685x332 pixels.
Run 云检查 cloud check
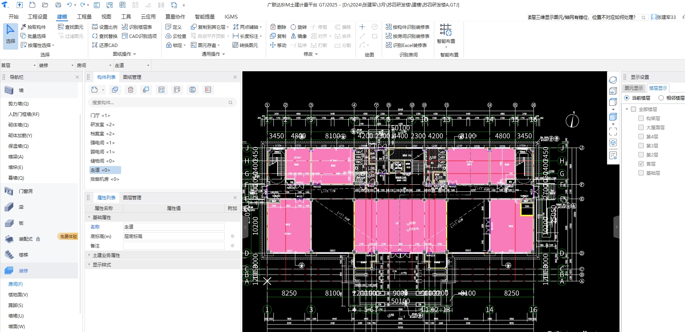click(x=176, y=36)
